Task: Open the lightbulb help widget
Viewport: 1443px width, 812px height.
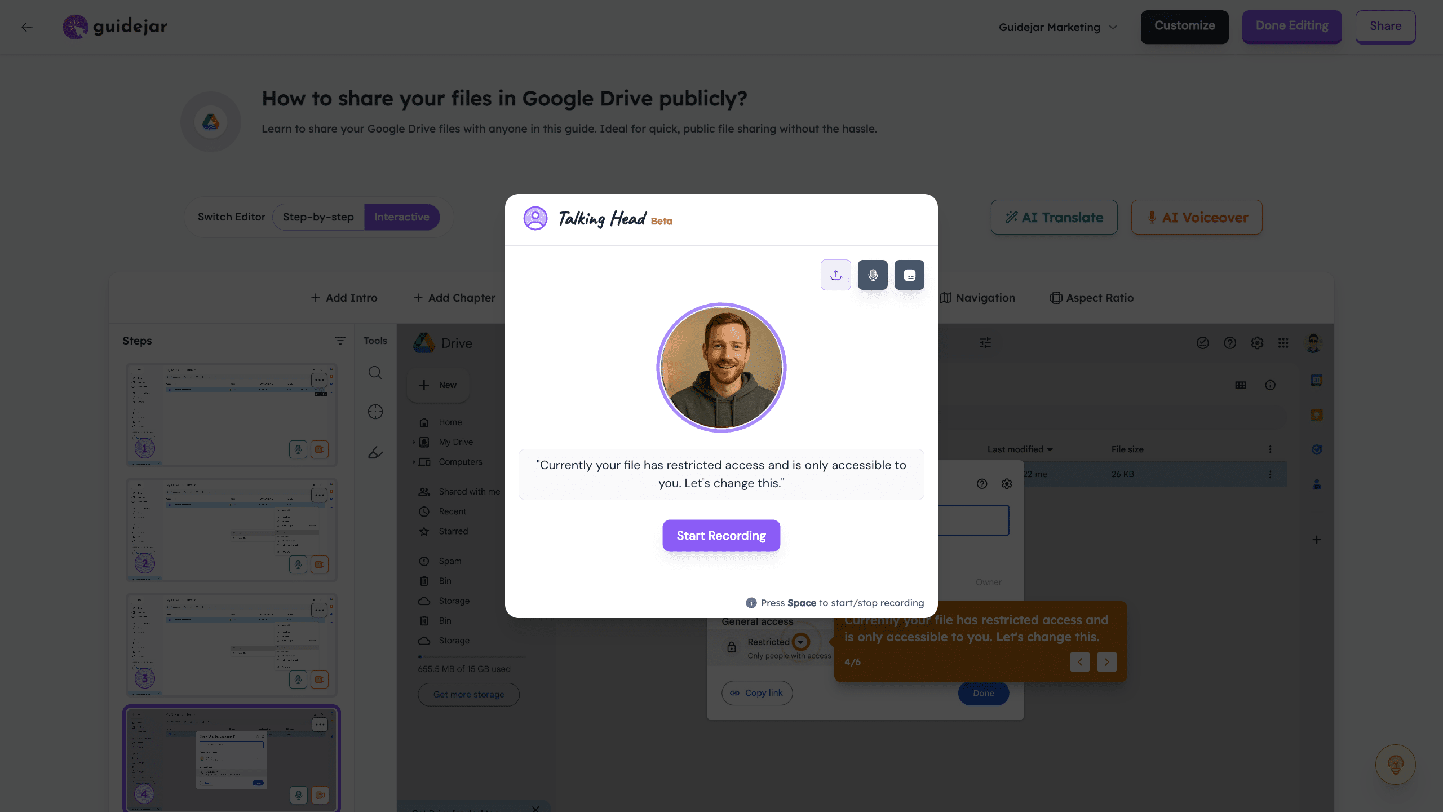Action: pyautogui.click(x=1395, y=765)
